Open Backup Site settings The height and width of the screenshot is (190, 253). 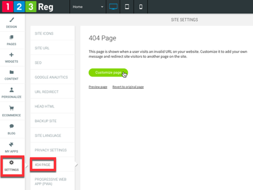[x=52, y=121]
